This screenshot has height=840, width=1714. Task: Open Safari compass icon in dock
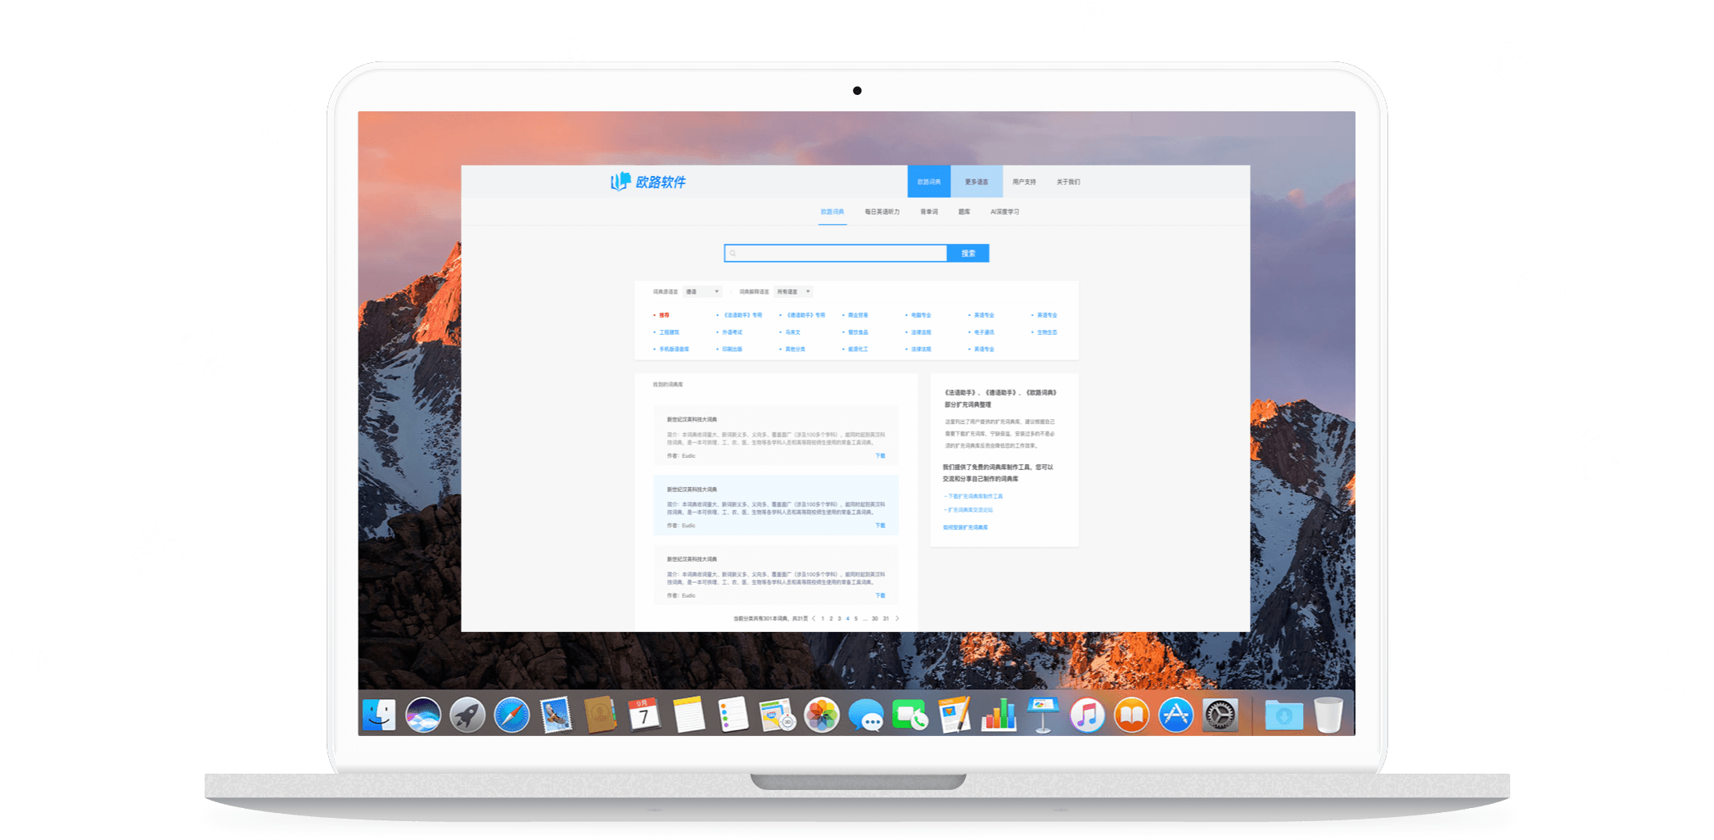tap(512, 715)
